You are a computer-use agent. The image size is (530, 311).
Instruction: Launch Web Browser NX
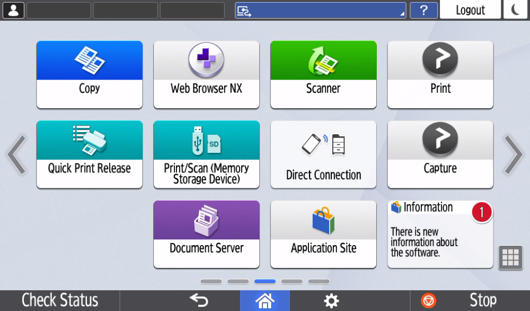pyautogui.click(x=206, y=74)
